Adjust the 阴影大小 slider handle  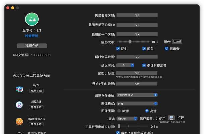click(x=130, y=42)
